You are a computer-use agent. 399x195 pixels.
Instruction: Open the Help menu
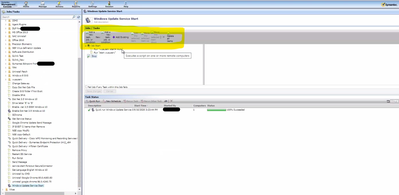click(126, 4)
